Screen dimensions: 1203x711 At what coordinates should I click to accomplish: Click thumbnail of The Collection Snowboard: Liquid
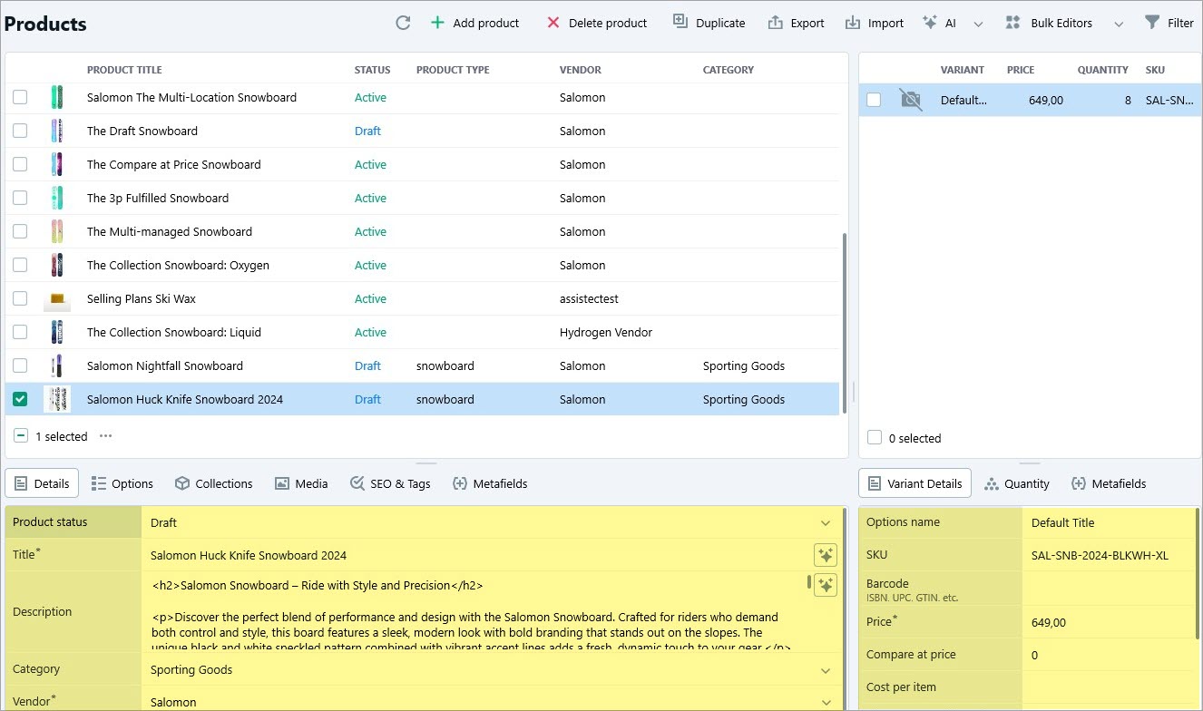coord(57,332)
